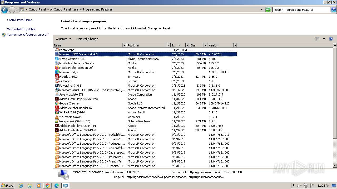The image size is (337, 189).
Task: Click the scrollbar down arrow
Action: pyautogui.click(x=335, y=166)
